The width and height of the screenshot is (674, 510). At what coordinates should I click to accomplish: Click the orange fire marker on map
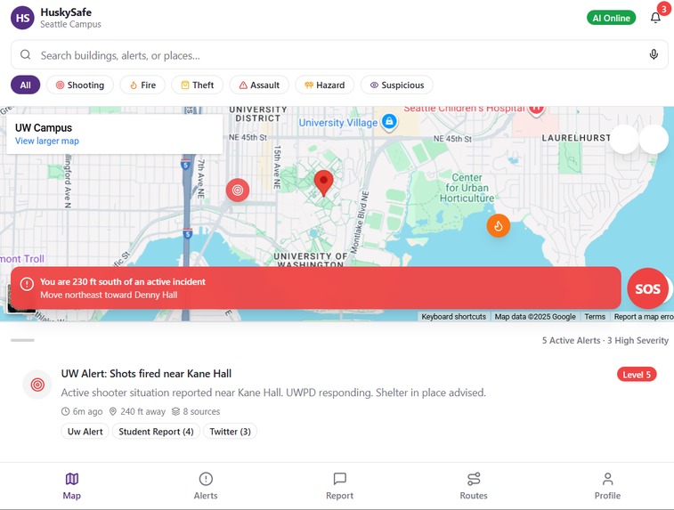click(499, 225)
